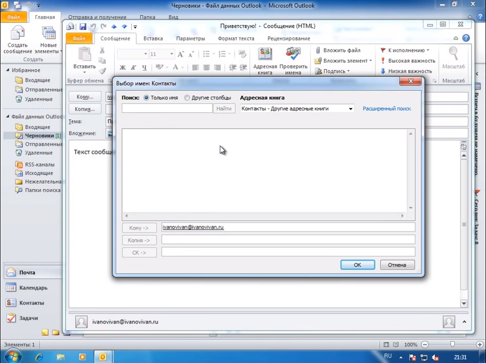This screenshot has height=363, width=486.
Task: Switch to the Вставка ribbon tab
Action: 153,38
